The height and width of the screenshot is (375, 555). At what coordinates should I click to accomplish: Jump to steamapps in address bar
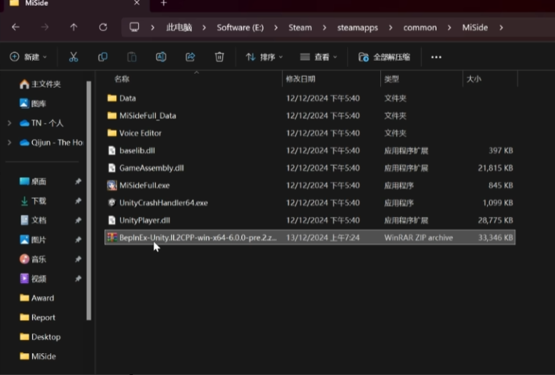[x=358, y=28]
